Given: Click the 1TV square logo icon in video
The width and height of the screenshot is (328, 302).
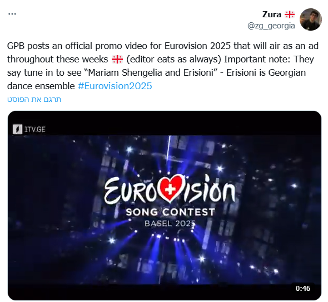Looking at the screenshot, I should (17, 129).
